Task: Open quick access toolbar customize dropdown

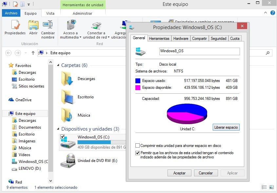Action: tap(29, 4)
